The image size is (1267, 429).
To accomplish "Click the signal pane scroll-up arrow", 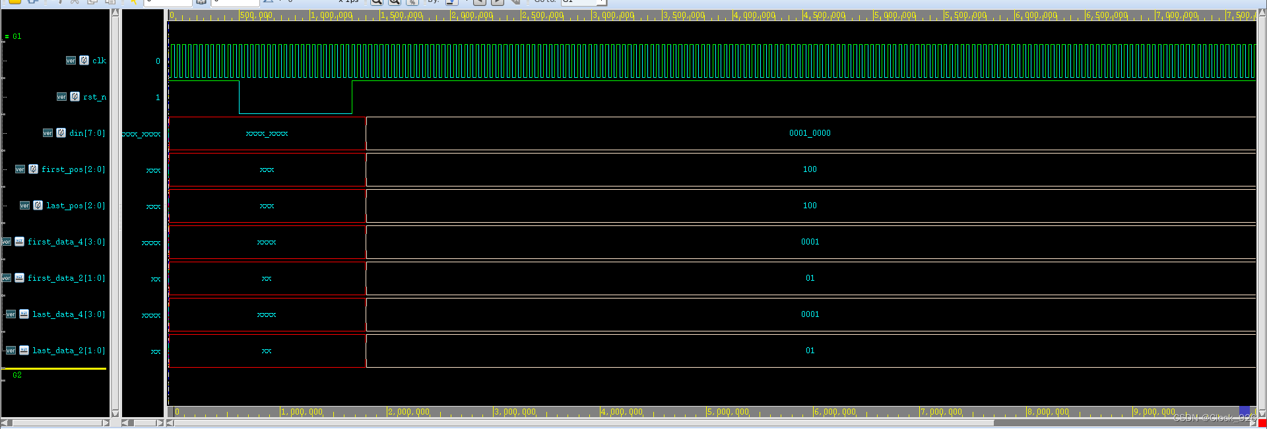I will click(x=115, y=13).
